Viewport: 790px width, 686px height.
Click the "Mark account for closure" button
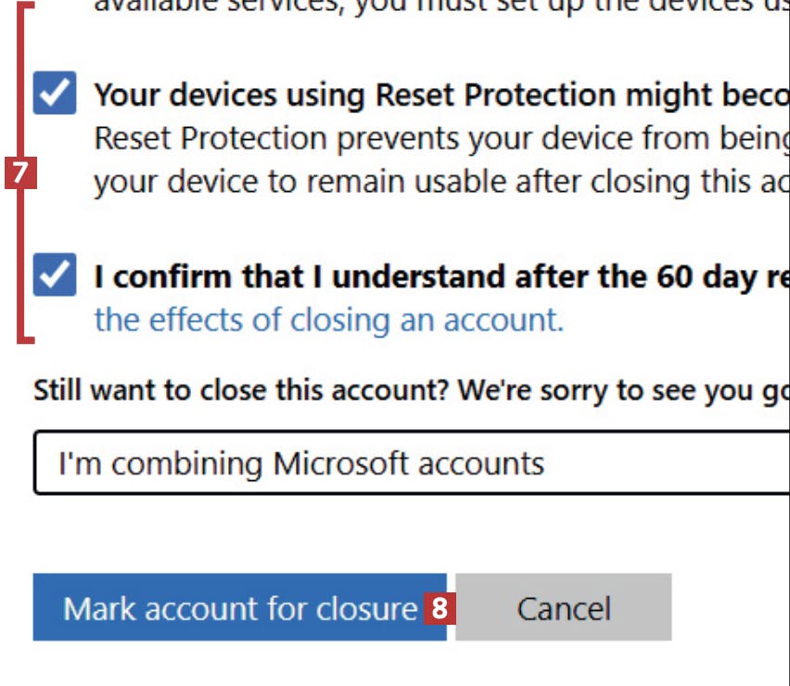point(239,608)
